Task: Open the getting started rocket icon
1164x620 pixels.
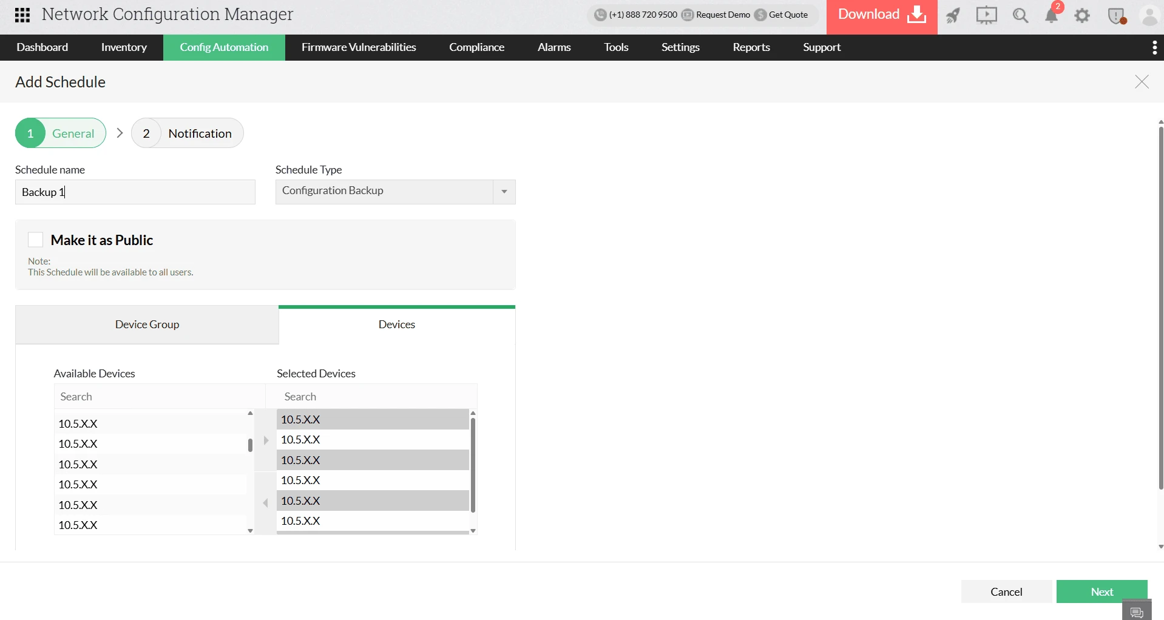Action: click(953, 16)
